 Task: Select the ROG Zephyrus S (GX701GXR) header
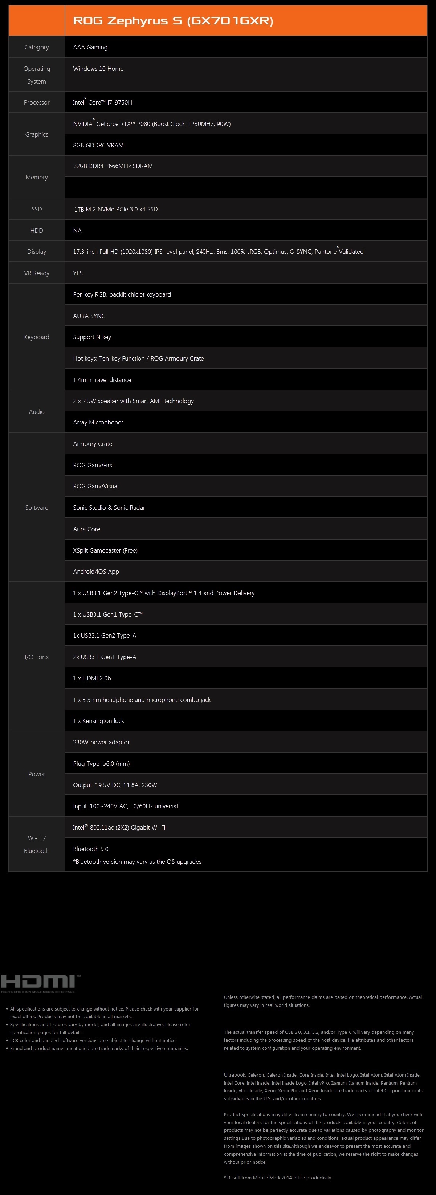point(246,20)
